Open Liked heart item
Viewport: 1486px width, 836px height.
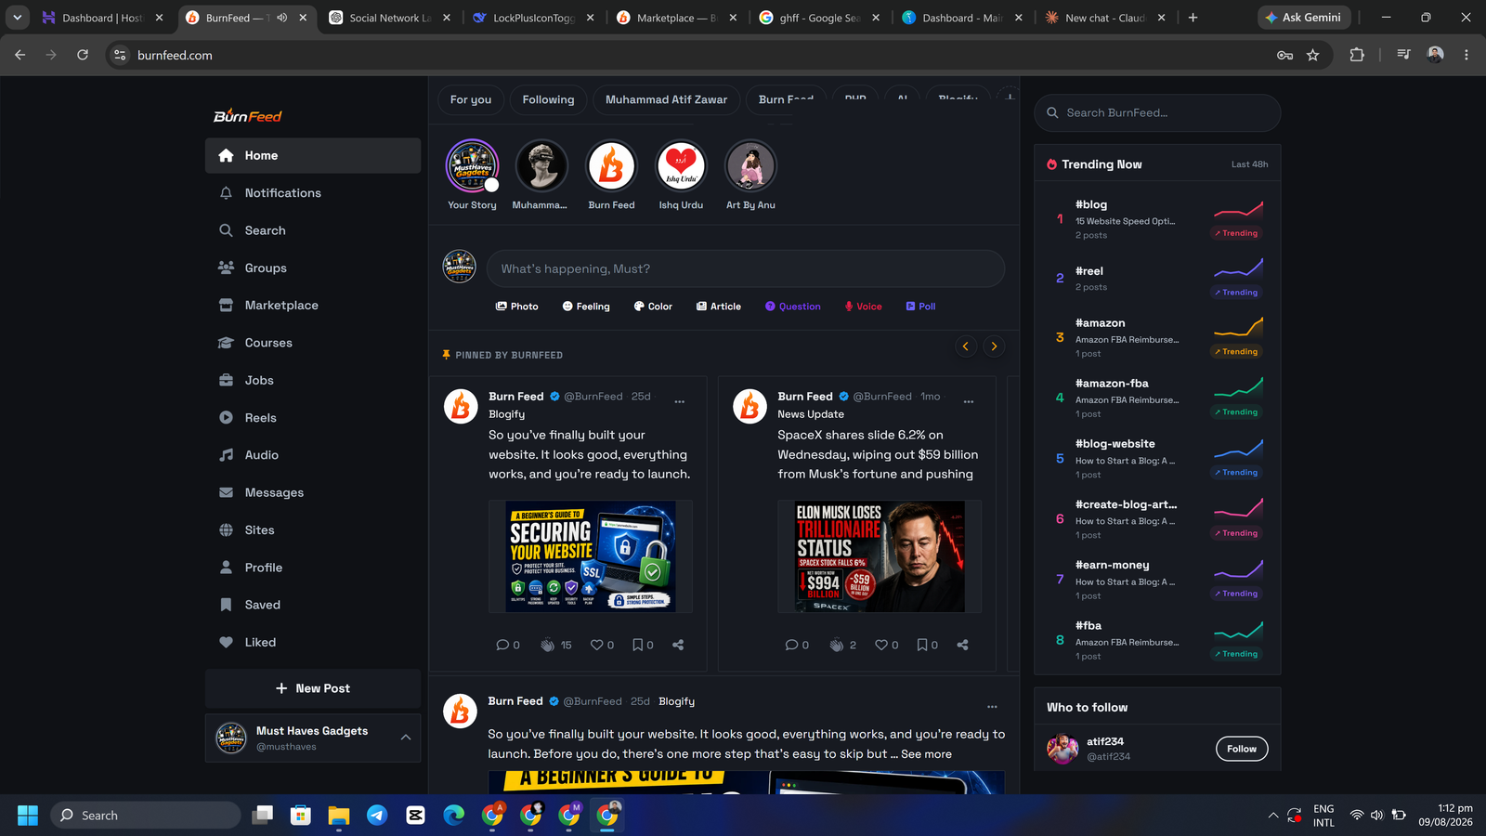coord(312,642)
